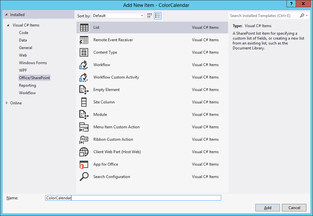Select the Data category

pyautogui.click(x=23, y=40)
